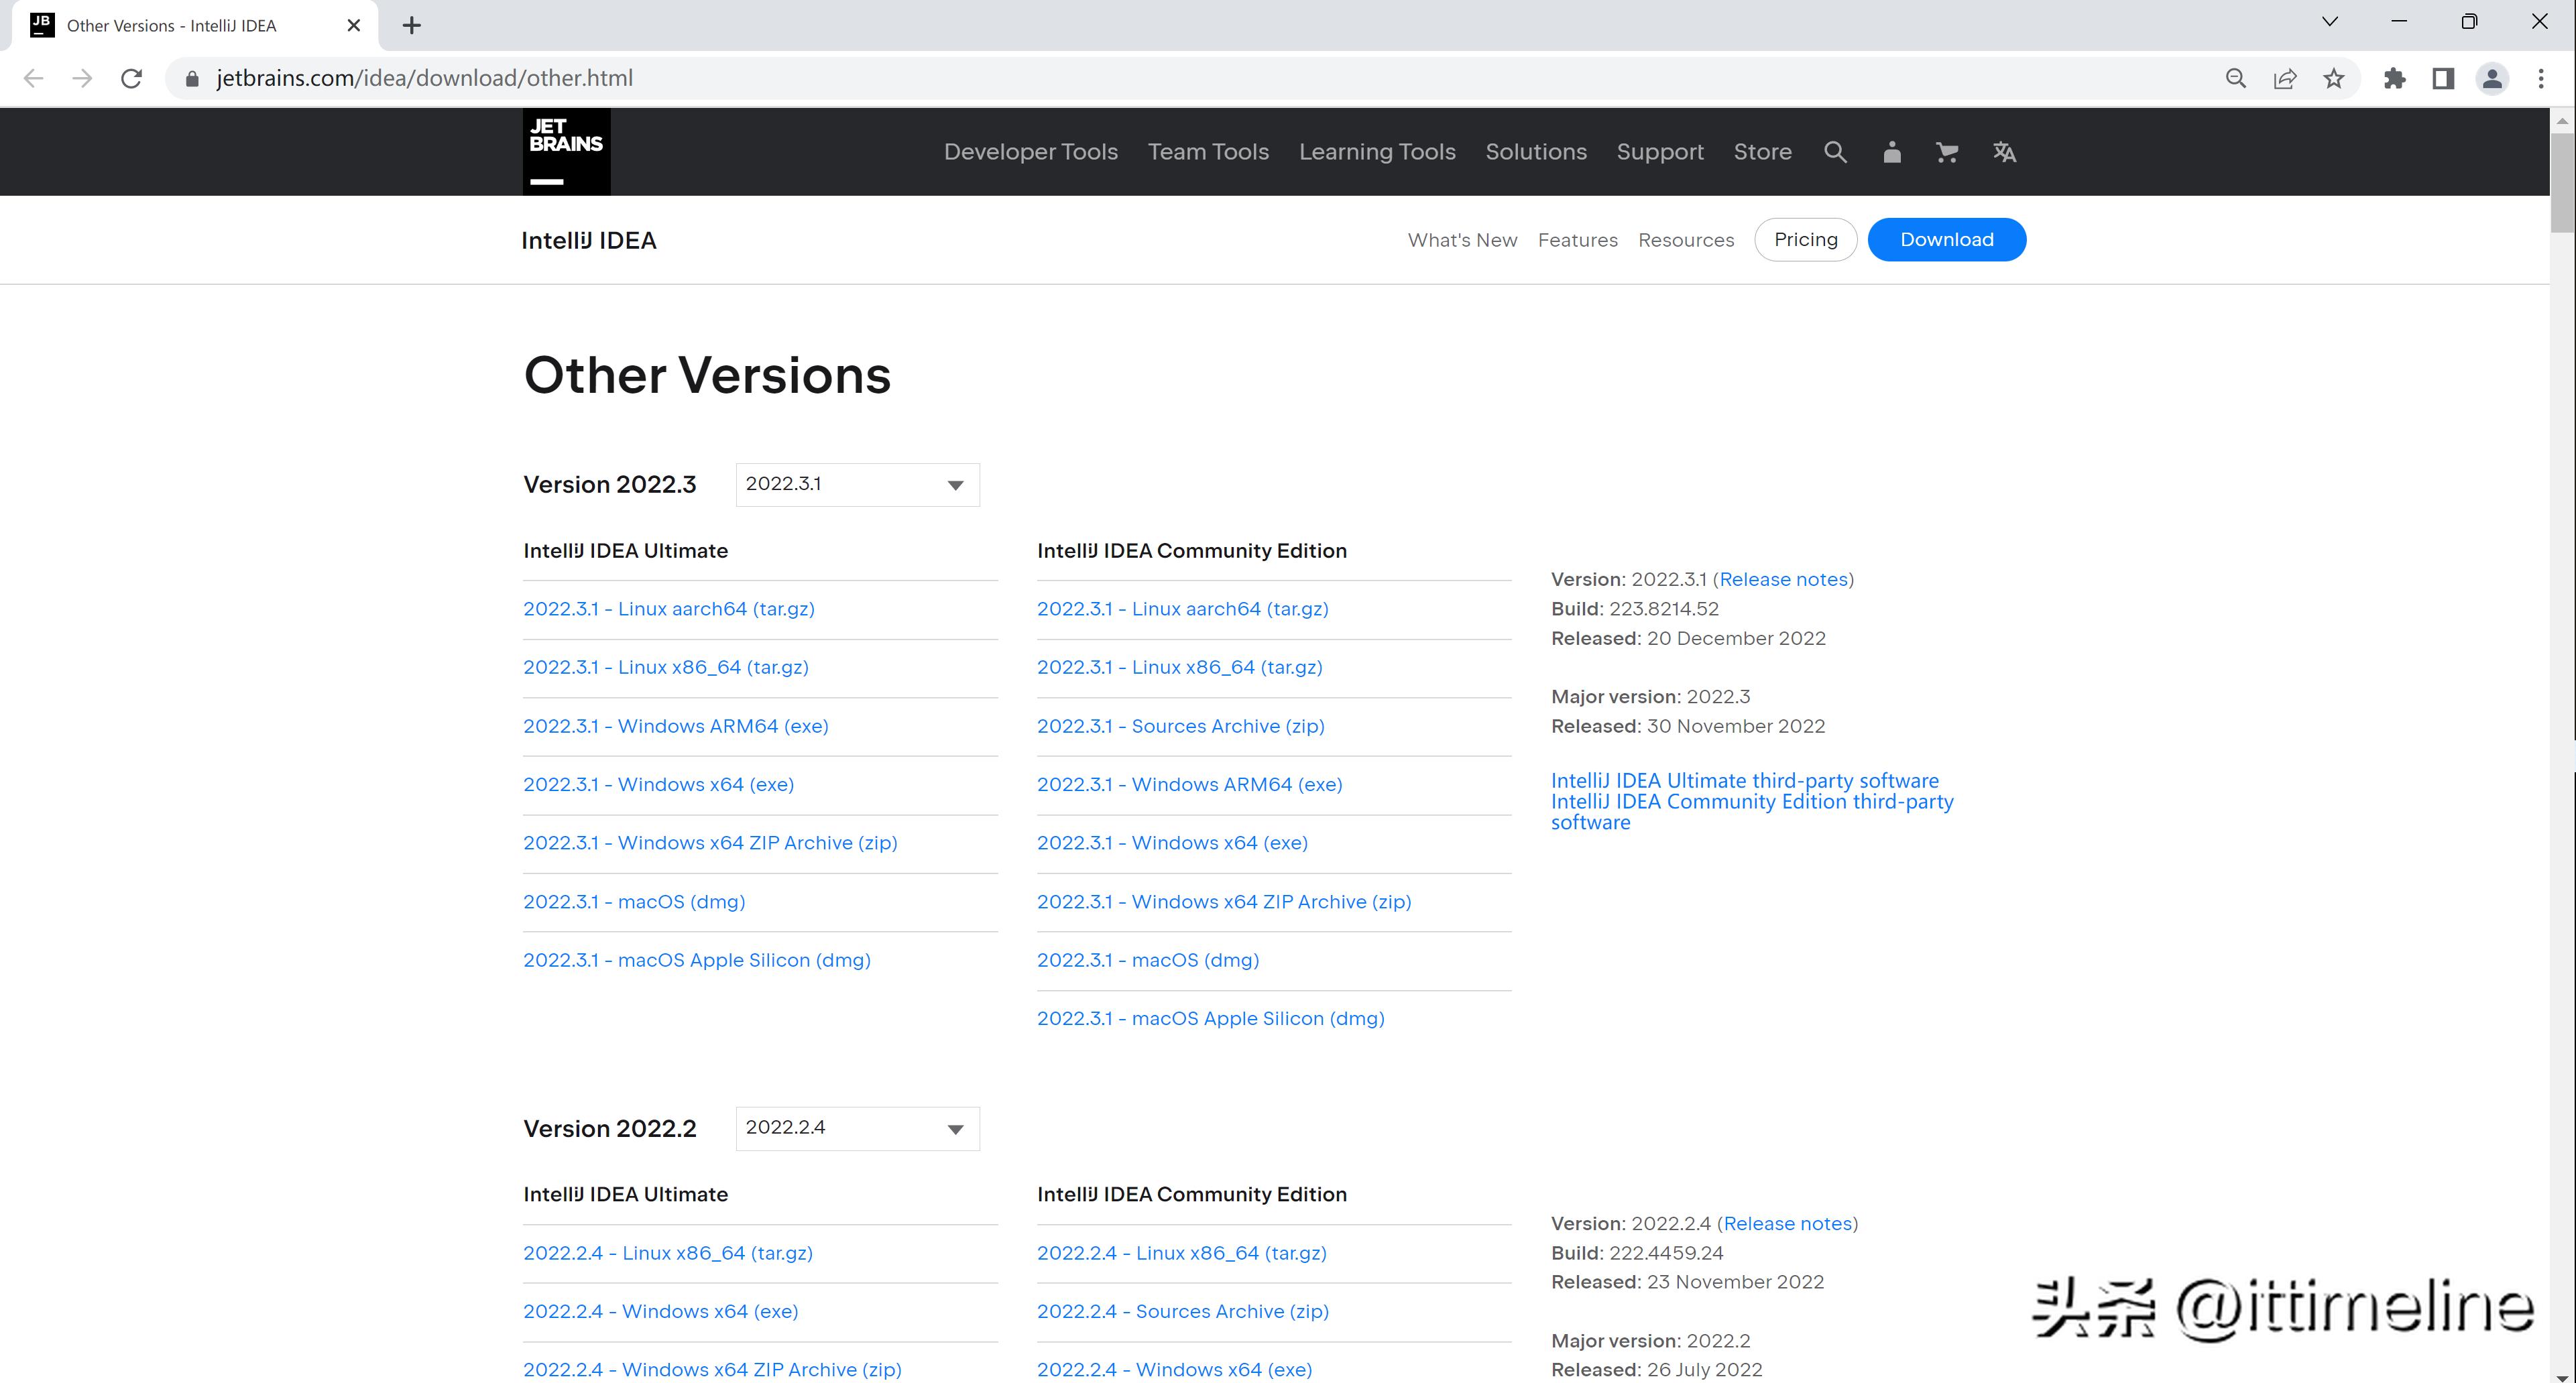Download Community 2022.3.1 Windows ARM64 exe

pyautogui.click(x=1189, y=784)
